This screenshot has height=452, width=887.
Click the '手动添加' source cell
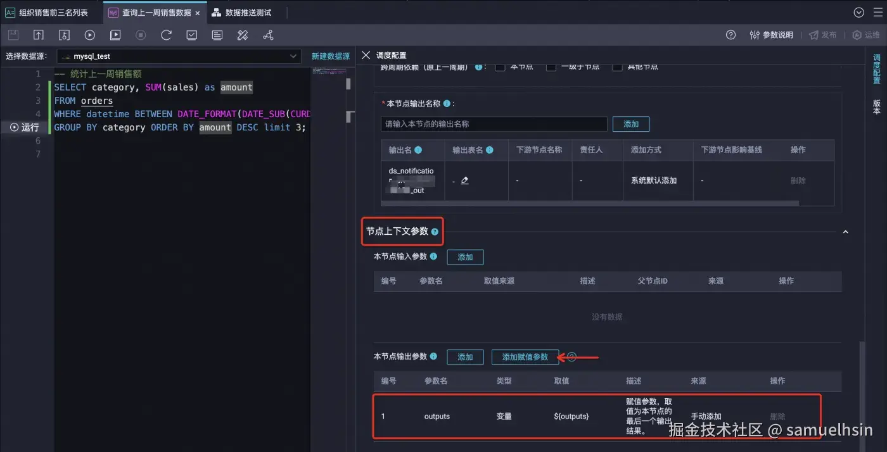pyautogui.click(x=706, y=417)
